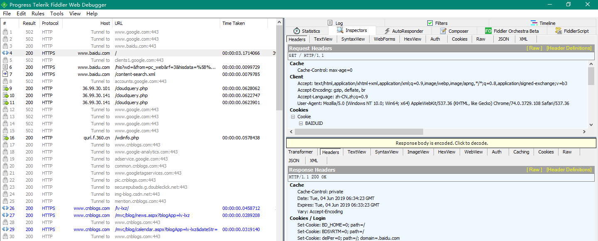This screenshot has width=598, height=241.
Task: Switch to the response WebView tab
Action: [x=473, y=152]
